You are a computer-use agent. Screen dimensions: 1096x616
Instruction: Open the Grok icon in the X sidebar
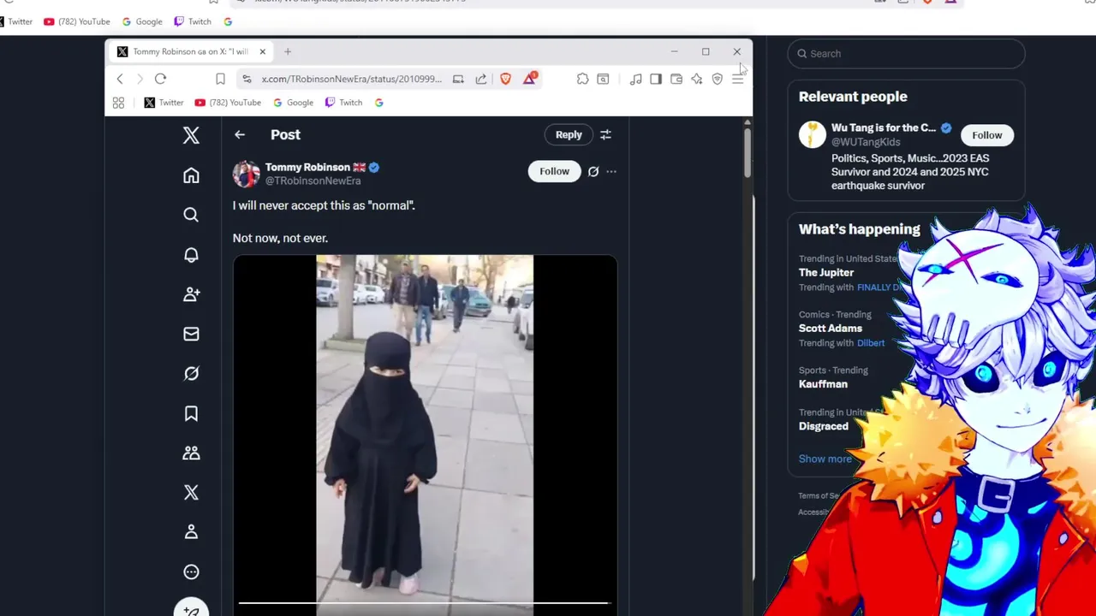tap(191, 374)
